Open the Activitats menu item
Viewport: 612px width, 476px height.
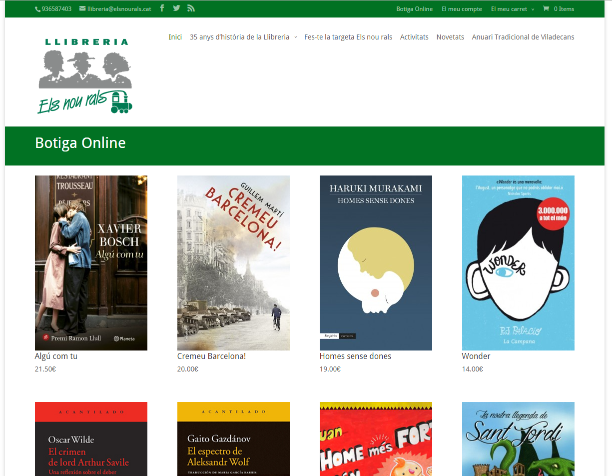point(414,37)
